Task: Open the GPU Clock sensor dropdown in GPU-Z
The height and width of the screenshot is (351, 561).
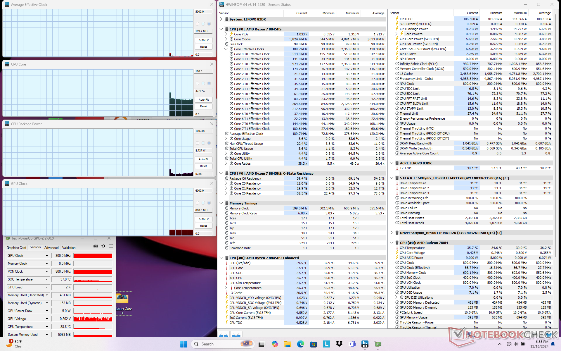Action: 47,256
